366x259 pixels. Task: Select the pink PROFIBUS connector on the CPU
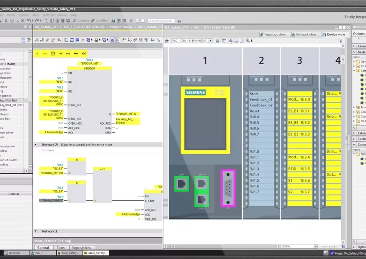coord(228,188)
